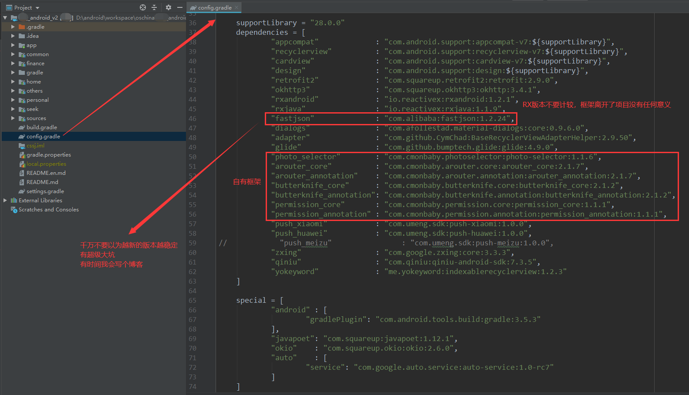Expand the seek module arrow
The height and width of the screenshot is (395, 689).
[13, 109]
